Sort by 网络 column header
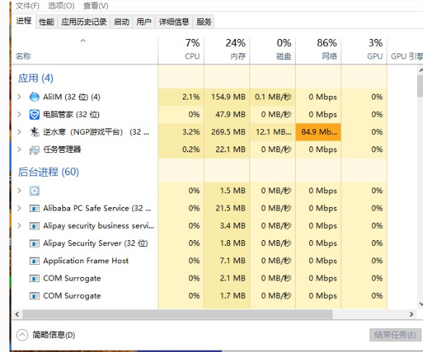The width and height of the screenshot is (423, 352). pyautogui.click(x=318, y=50)
